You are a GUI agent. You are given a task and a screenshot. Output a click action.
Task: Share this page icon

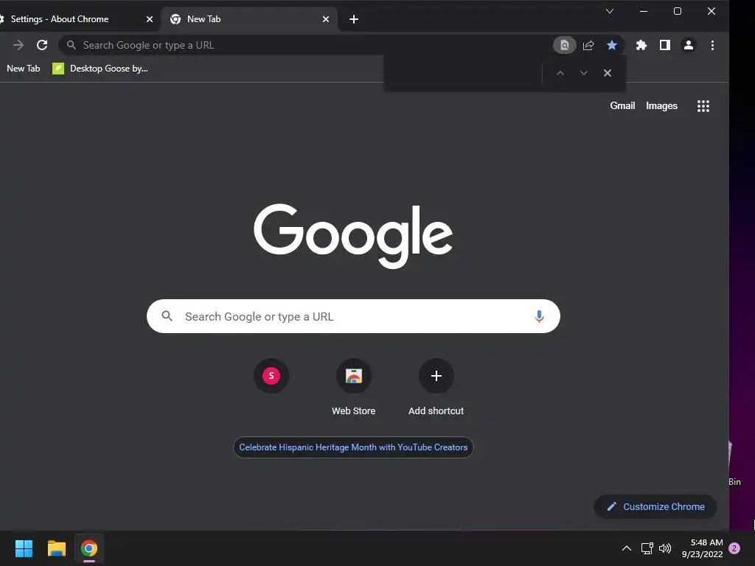tap(588, 45)
